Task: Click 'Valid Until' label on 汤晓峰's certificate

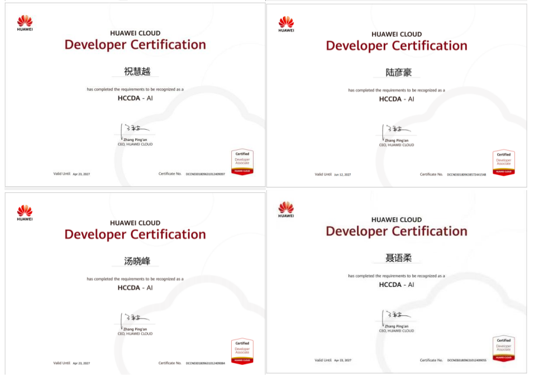Action: (61, 363)
